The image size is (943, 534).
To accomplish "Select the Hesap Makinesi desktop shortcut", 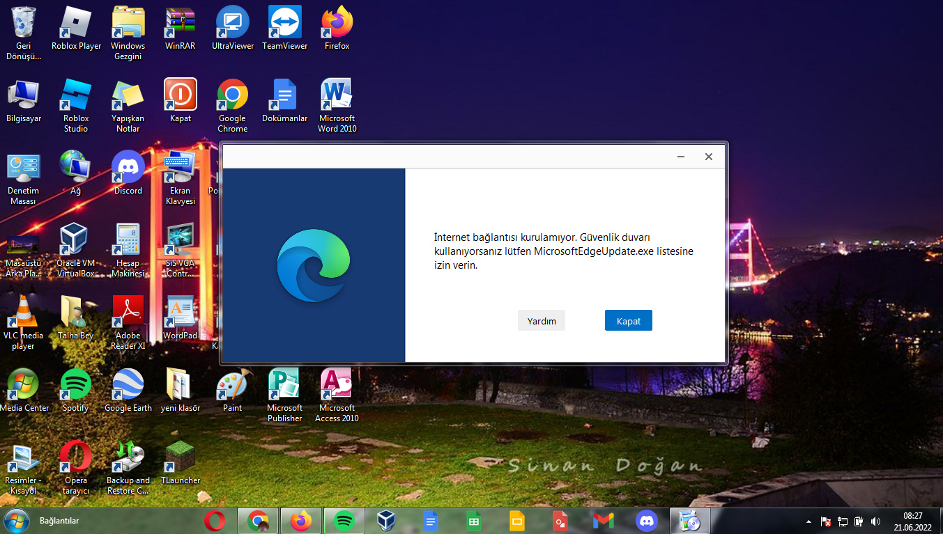I will (x=128, y=250).
